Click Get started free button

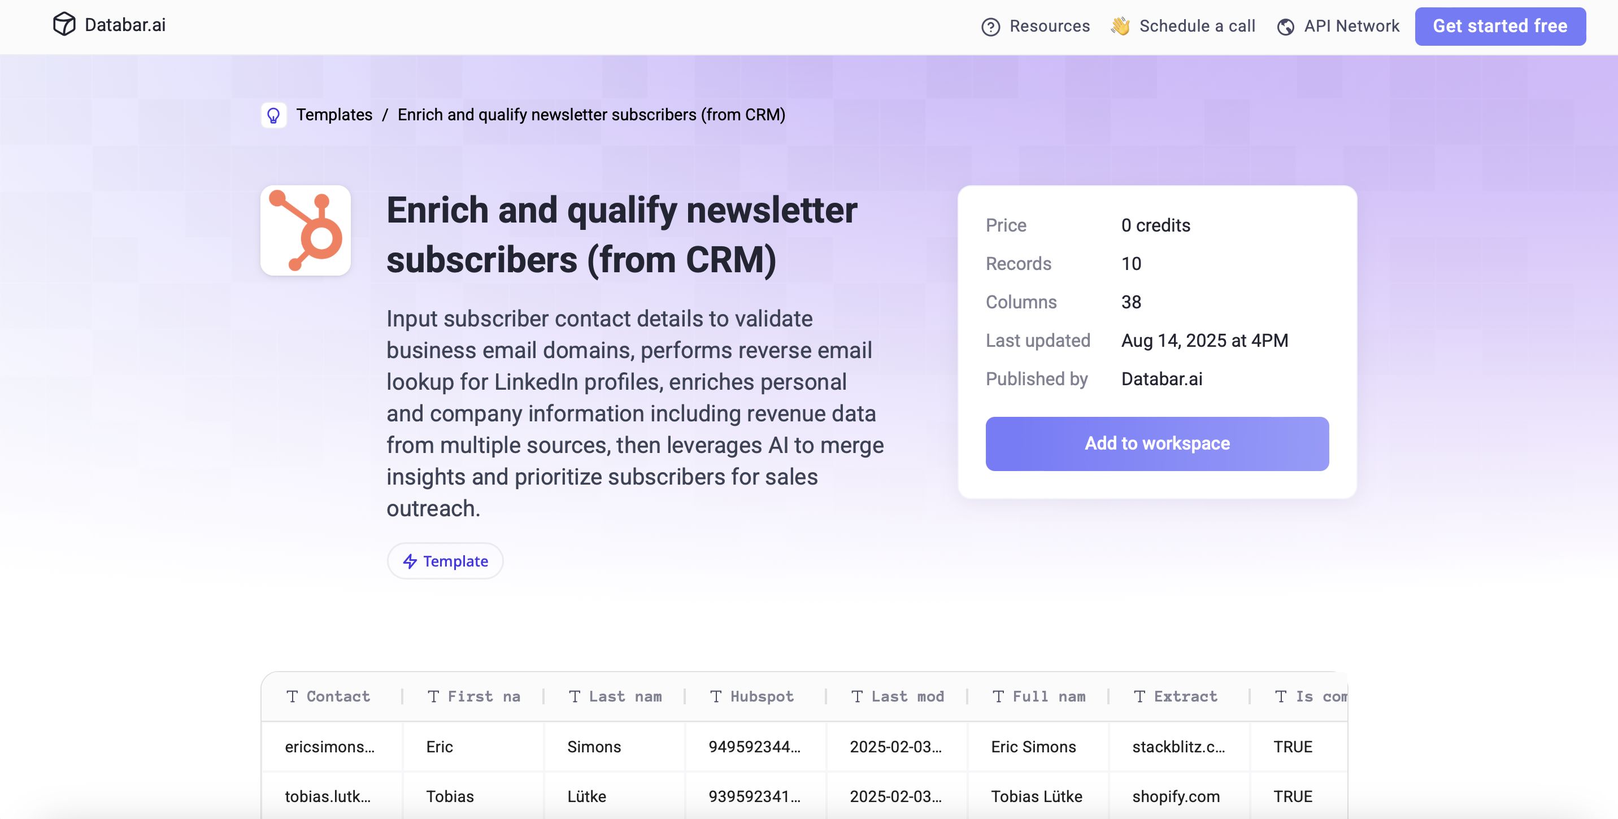(1500, 27)
